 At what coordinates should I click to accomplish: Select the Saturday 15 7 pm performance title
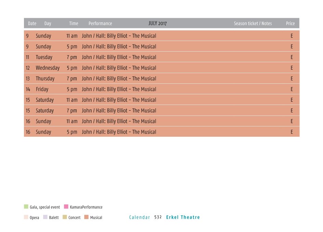119,111
